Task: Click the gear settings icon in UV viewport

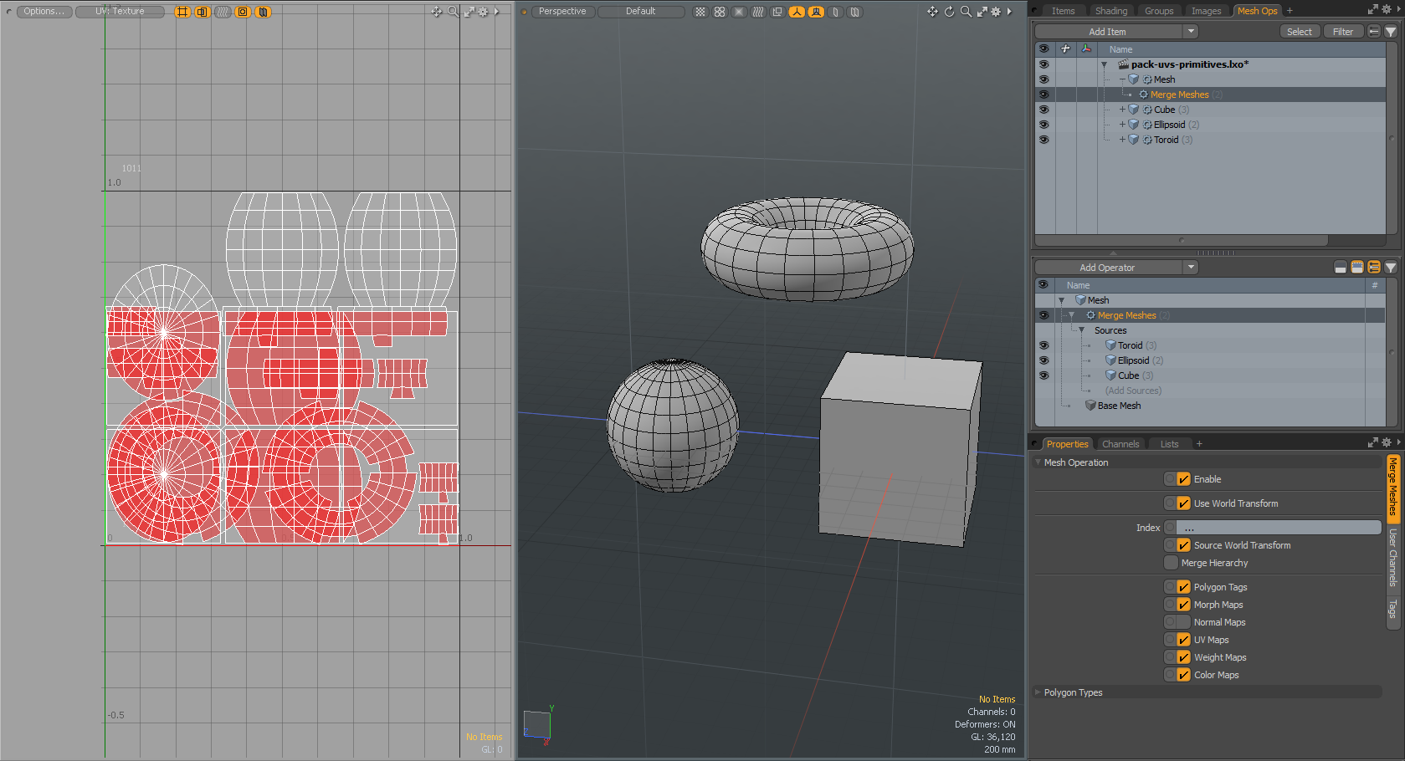Action: pyautogui.click(x=483, y=12)
